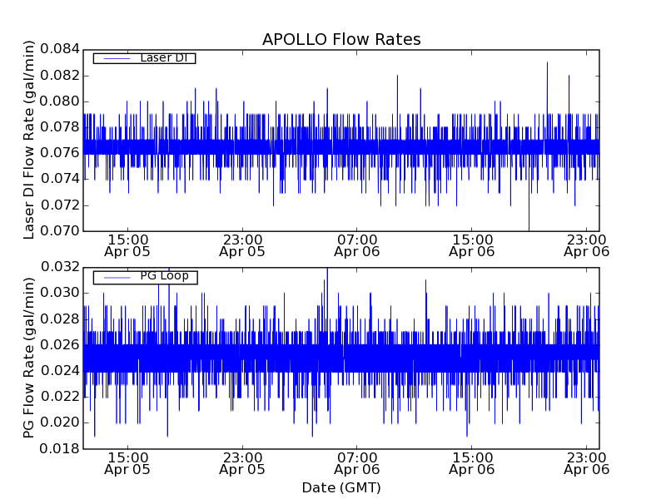Click "23:00 Apr 06" tick under PG Loop plot
This screenshot has height=499, width=666.
coord(587,464)
